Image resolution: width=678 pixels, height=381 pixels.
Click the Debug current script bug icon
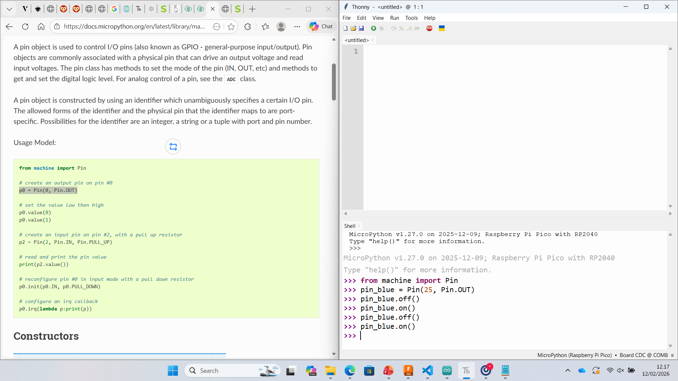(x=381, y=28)
